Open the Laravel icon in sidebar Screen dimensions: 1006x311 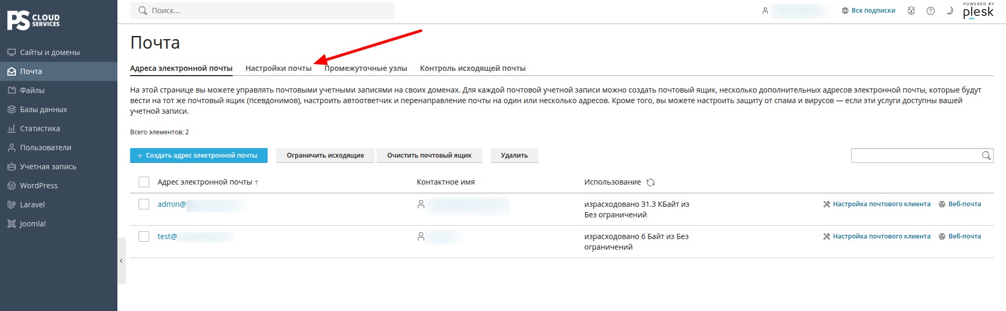pos(12,205)
